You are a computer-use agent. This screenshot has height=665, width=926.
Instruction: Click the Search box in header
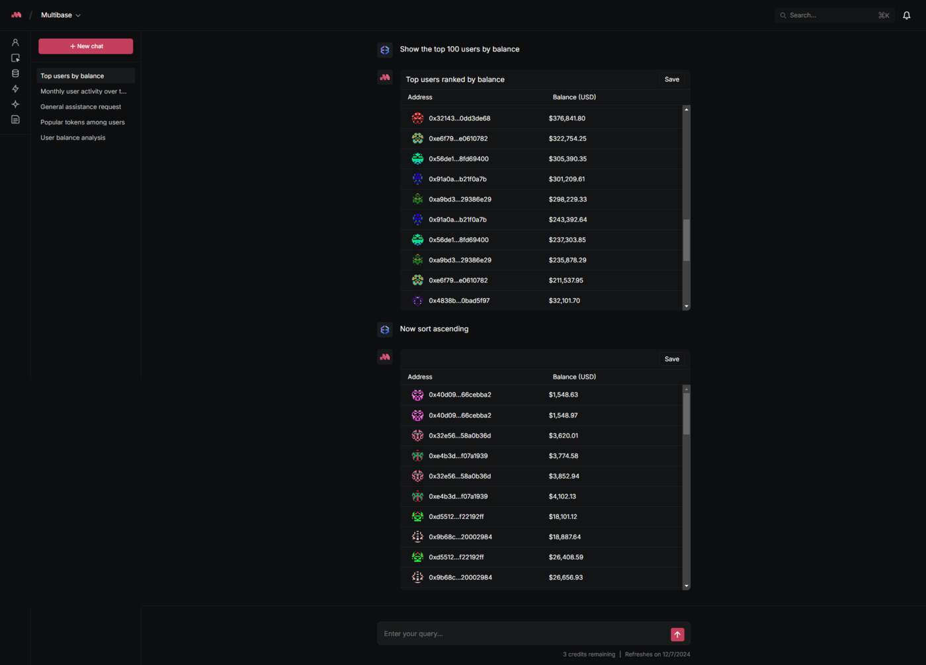click(835, 15)
